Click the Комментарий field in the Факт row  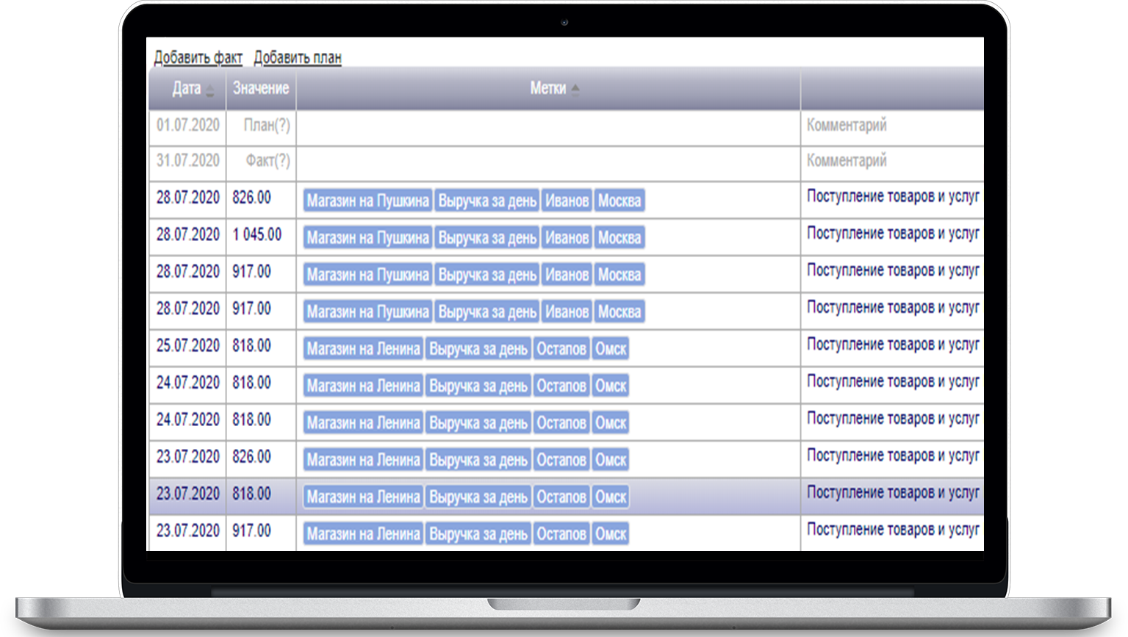tap(889, 161)
